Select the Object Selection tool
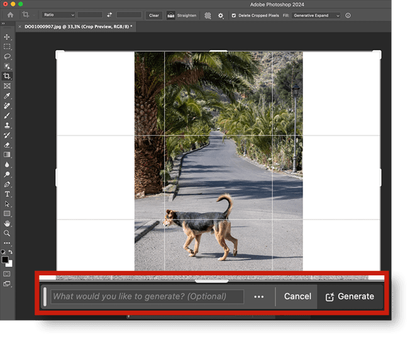Viewport: 410px width, 337px height. click(x=7, y=67)
